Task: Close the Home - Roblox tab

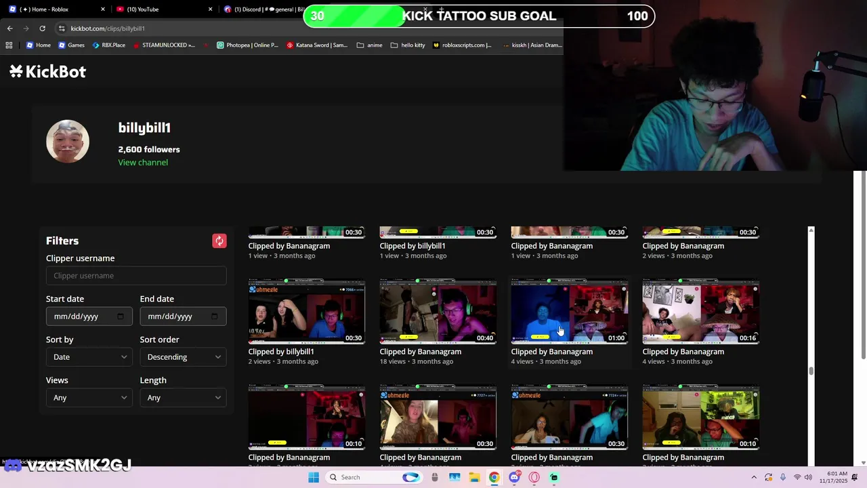Action: [103, 9]
